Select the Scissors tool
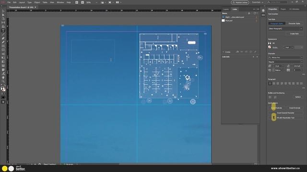The height and width of the screenshot is (172, 307). point(3,54)
